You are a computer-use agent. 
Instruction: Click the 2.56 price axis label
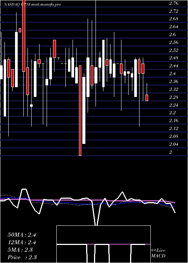pyautogui.click(x=174, y=42)
